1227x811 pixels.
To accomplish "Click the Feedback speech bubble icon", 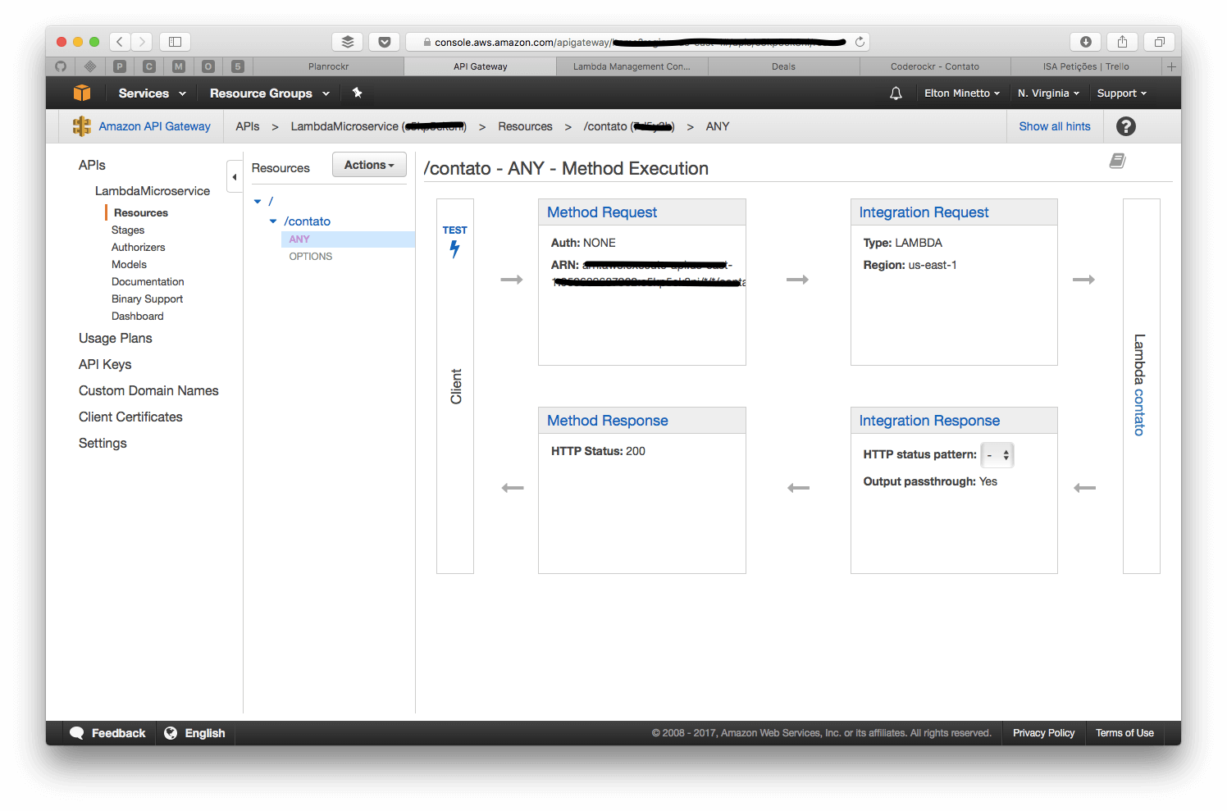I will click(x=77, y=732).
